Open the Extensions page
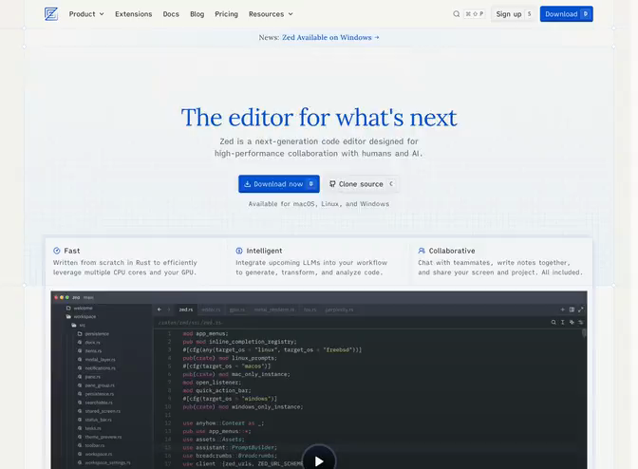 coord(133,14)
